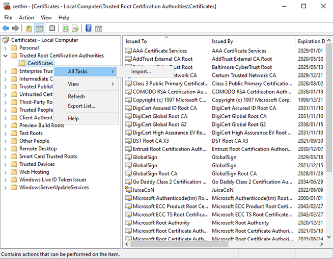Expand the Remote Desktop tree node
Screen dimensions: 333x259
point(5,149)
